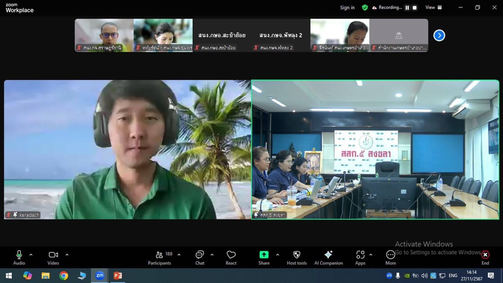Select the sixth thumbnail with placeholder avatar
503x283 pixels.
coord(399,35)
